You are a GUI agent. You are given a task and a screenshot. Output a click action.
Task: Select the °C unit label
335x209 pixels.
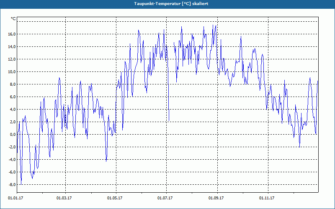(13, 19)
